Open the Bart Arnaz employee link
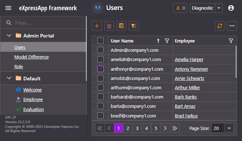The image size is (242, 141). pyautogui.click(x=185, y=106)
